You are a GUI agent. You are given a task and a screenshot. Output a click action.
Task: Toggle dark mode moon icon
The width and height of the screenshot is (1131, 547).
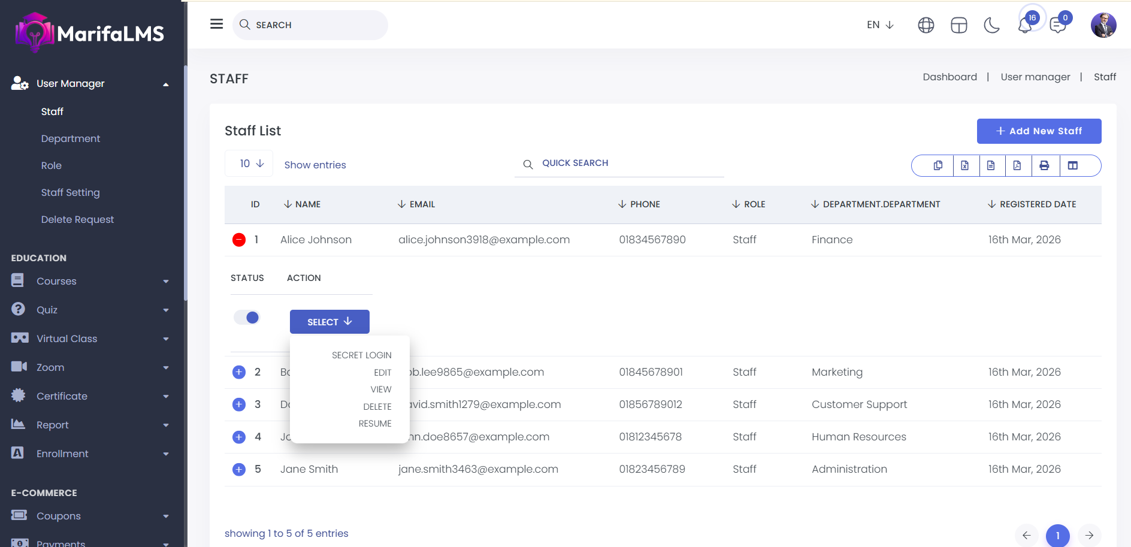point(992,25)
